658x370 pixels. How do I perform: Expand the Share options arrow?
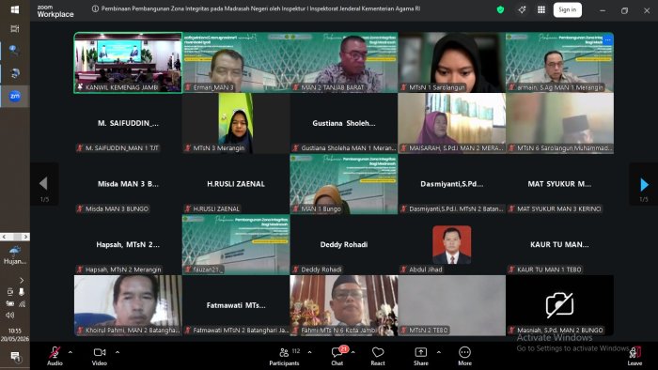point(439,352)
